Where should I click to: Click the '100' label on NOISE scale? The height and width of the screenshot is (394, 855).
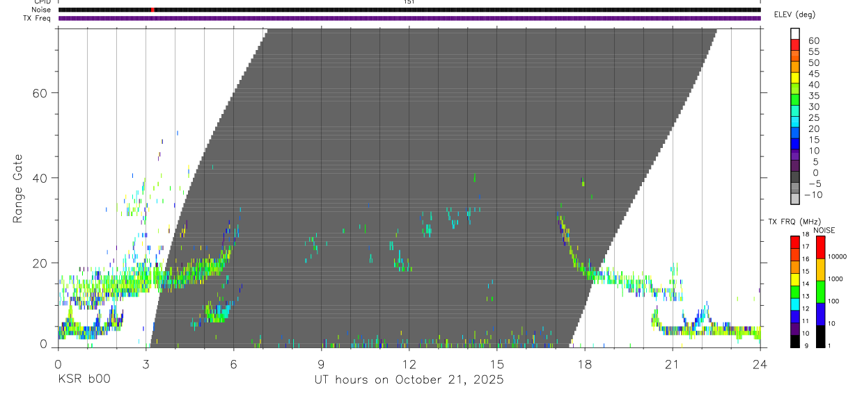pyautogui.click(x=833, y=301)
